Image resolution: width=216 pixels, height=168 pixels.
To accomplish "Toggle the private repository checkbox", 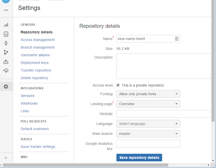I will coord(118,85).
